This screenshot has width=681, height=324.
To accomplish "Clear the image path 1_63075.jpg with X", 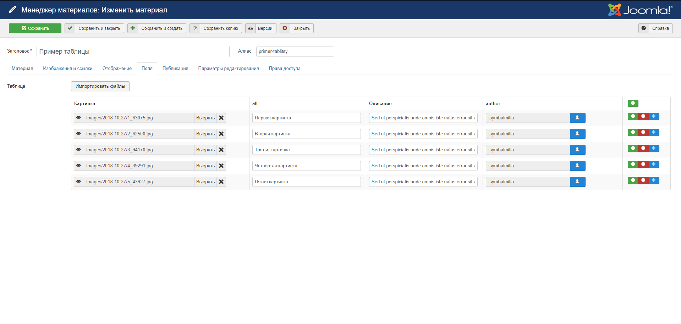I will point(221,118).
